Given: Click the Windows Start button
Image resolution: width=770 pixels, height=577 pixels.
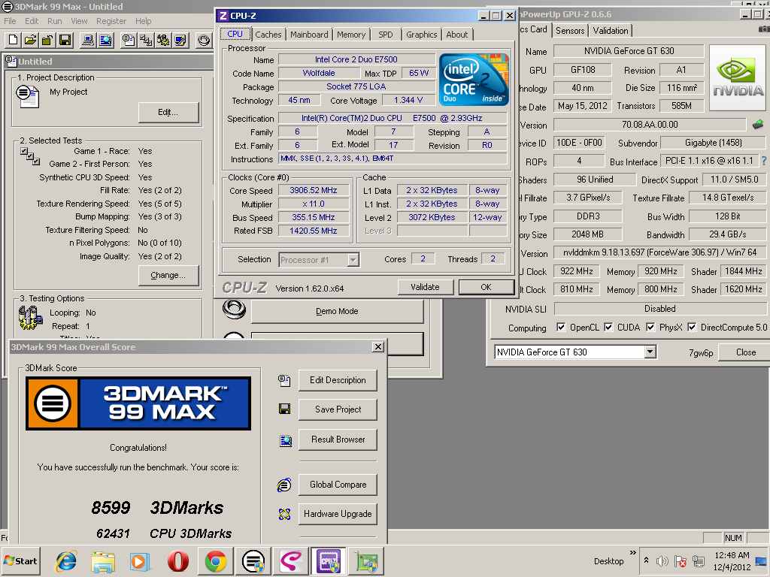Looking at the screenshot, I should 20,560.
